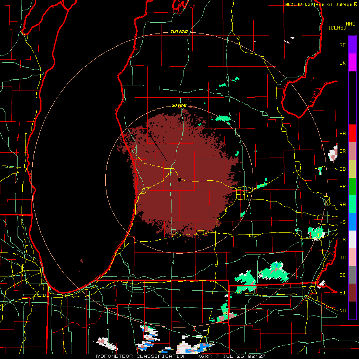Screen dimensions: 359x359
Task: Select the gray GC legend color swatch
Action: pyautogui.click(x=352, y=275)
